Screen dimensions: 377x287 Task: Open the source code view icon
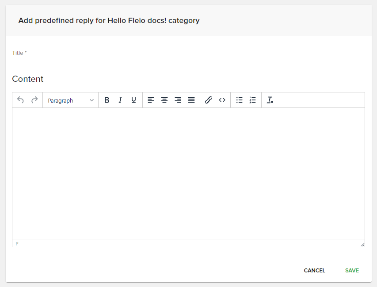tap(222, 100)
